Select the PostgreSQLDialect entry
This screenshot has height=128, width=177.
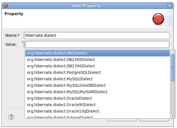tap(64, 72)
